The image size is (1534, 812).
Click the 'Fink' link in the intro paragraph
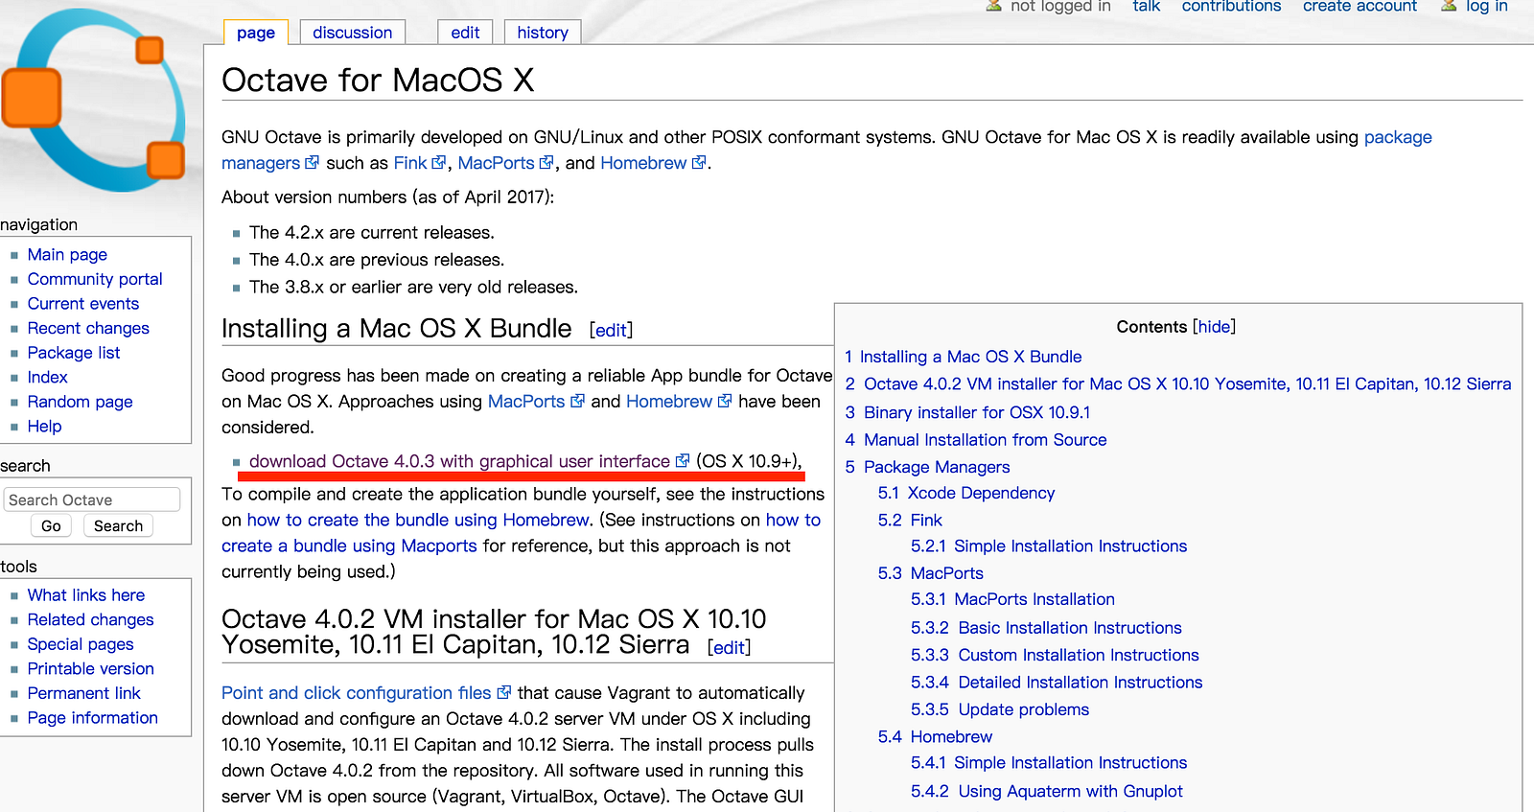[410, 163]
